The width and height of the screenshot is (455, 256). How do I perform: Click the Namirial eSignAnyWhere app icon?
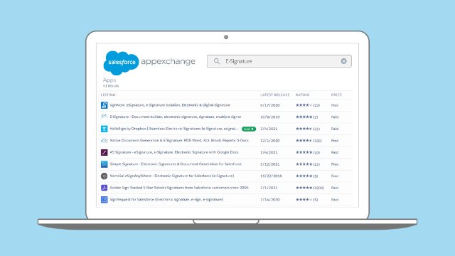coord(105,176)
